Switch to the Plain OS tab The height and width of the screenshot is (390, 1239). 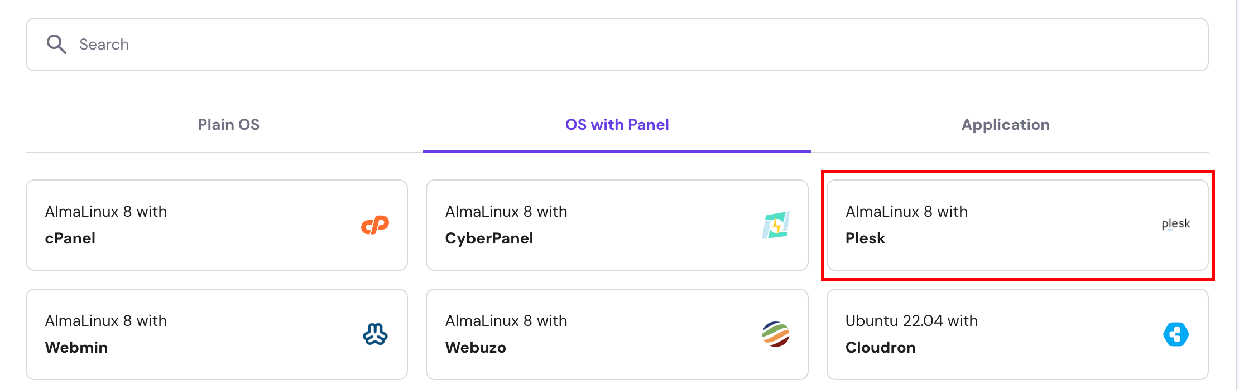pyautogui.click(x=228, y=125)
